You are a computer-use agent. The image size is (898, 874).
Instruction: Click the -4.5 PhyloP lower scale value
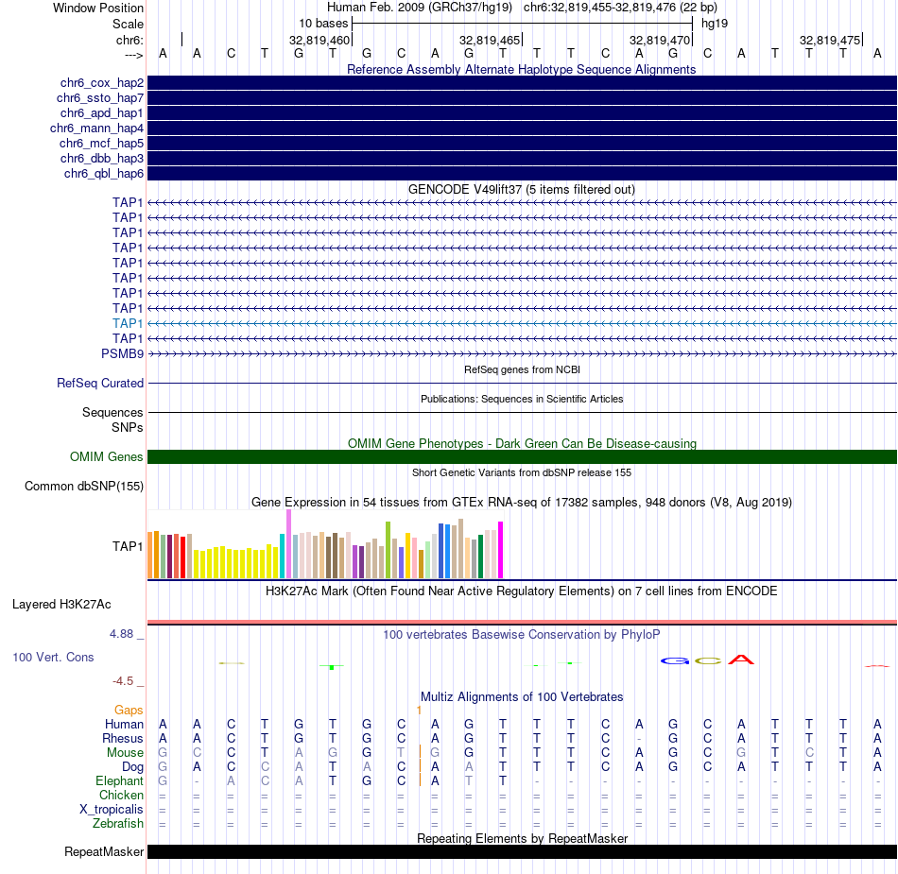[123, 680]
